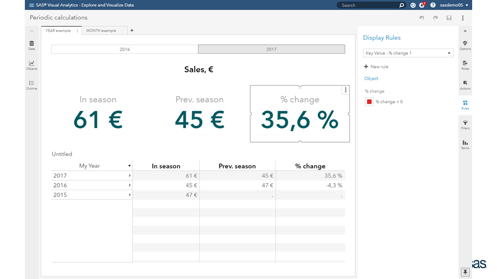Viewport: 497px width, 279px height.
Task: Open the YEAR example tab options menu
Action: tap(77, 30)
